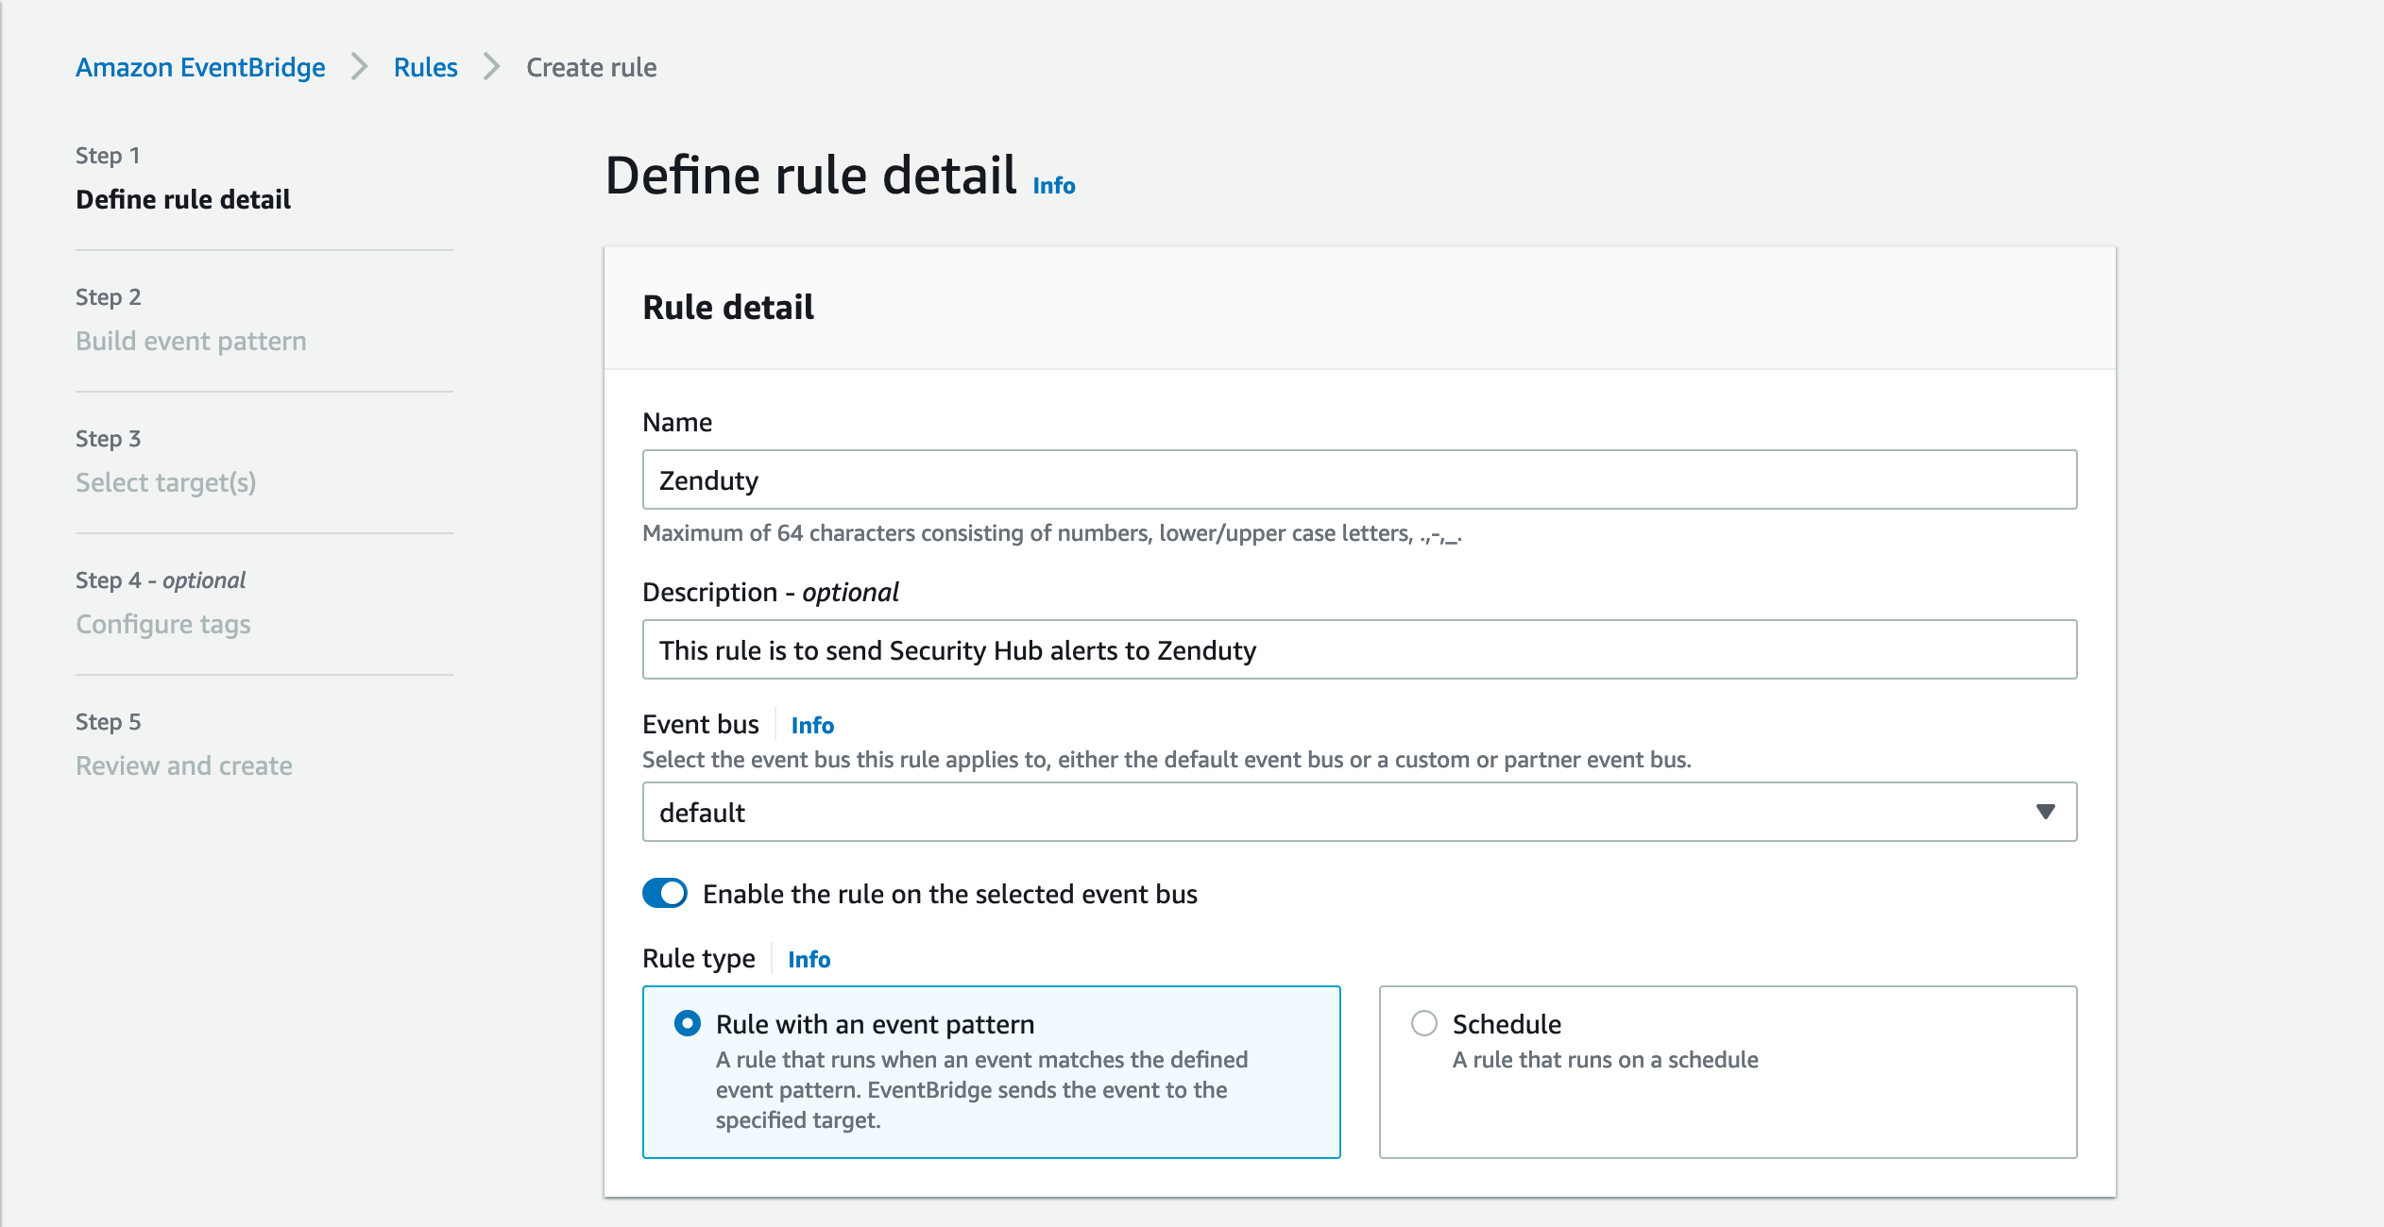Go to Step 2 Build event pattern
The image size is (2384, 1227).
click(191, 341)
